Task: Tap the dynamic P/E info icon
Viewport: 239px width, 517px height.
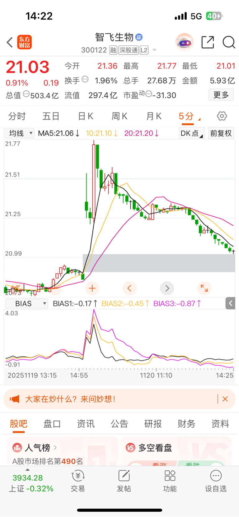Action: coord(149,94)
